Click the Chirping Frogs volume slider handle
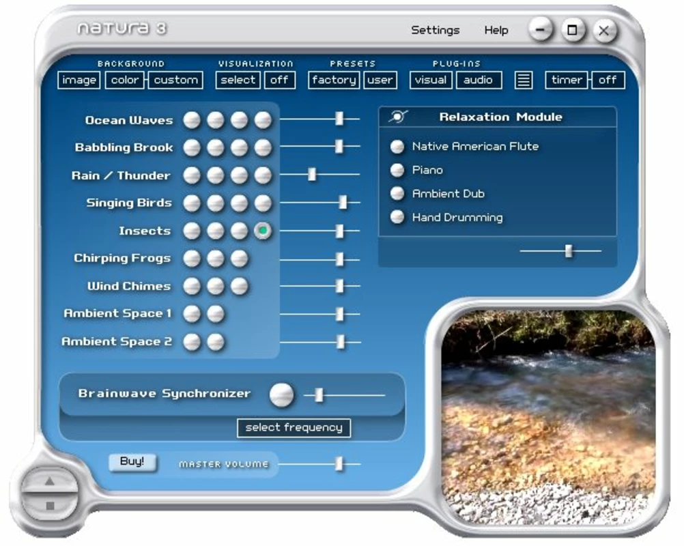This screenshot has height=546, width=684. pos(339,259)
